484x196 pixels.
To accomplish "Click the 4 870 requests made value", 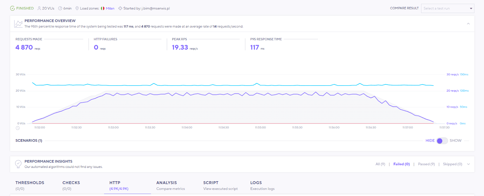I will tap(24, 47).
